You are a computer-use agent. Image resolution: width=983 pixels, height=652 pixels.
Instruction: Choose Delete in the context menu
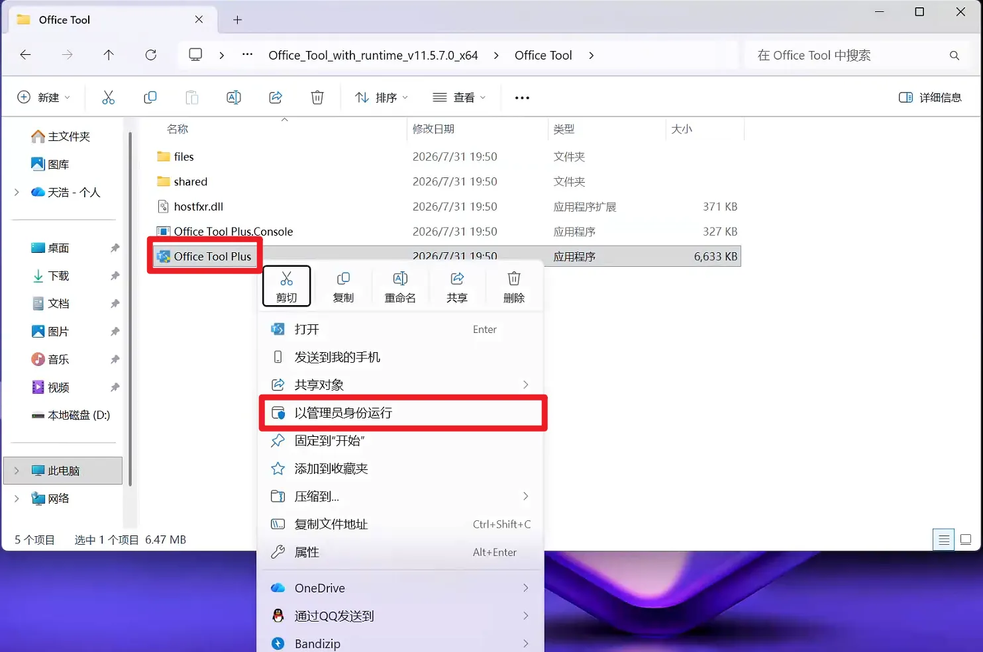tap(514, 286)
